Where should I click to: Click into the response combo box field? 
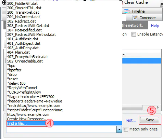pos(62,129)
